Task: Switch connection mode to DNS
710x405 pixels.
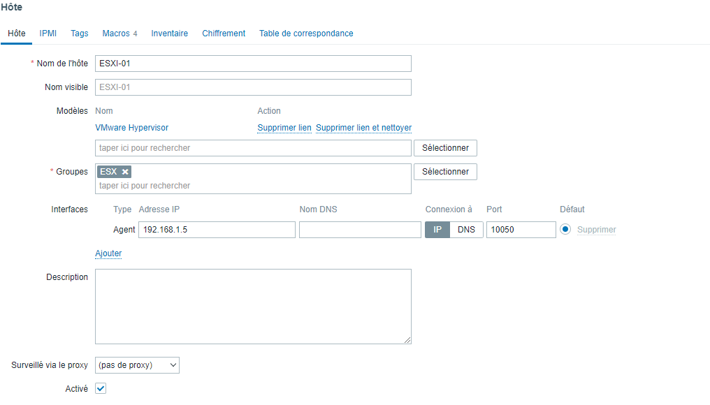Action: coord(466,230)
